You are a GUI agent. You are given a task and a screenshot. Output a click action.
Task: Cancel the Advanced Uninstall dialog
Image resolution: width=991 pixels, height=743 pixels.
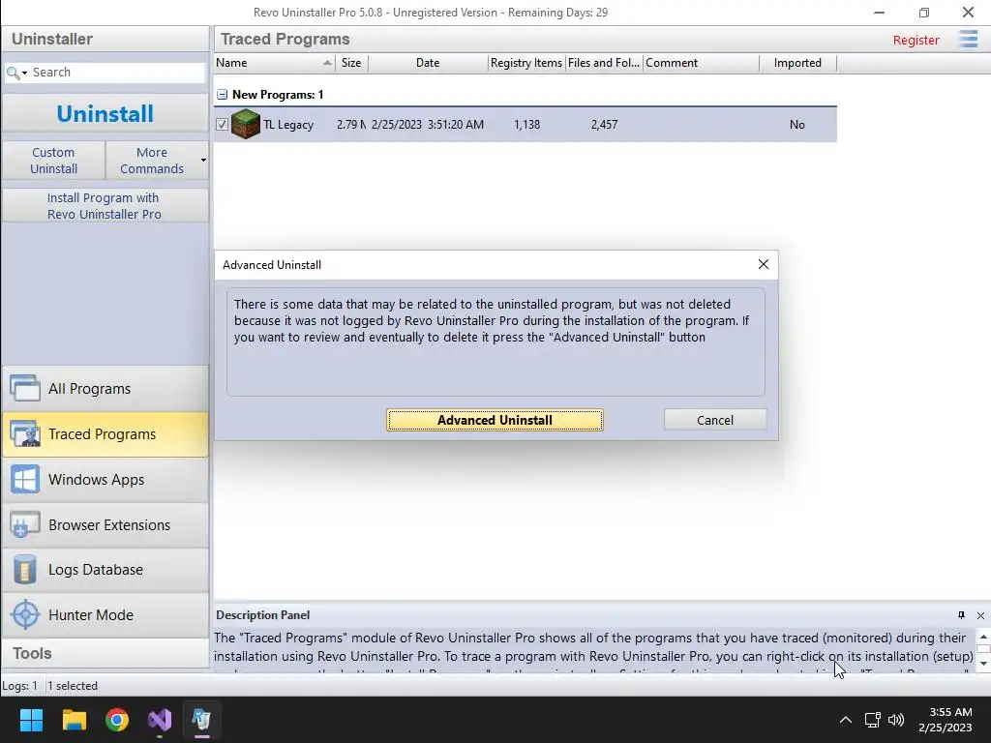[715, 420]
